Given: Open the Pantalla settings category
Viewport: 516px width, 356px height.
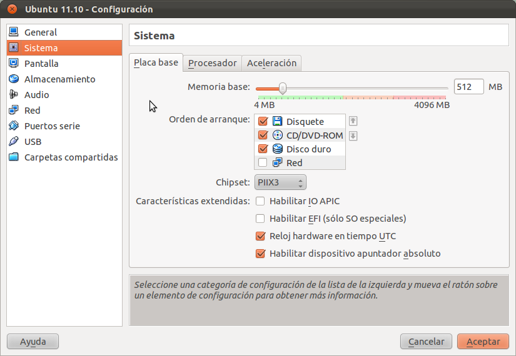Looking at the screenshot, I should (64, 64).
